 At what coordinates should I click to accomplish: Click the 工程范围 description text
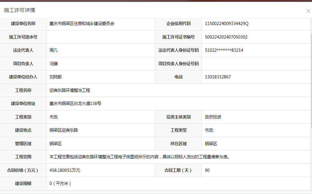point(139,157)
